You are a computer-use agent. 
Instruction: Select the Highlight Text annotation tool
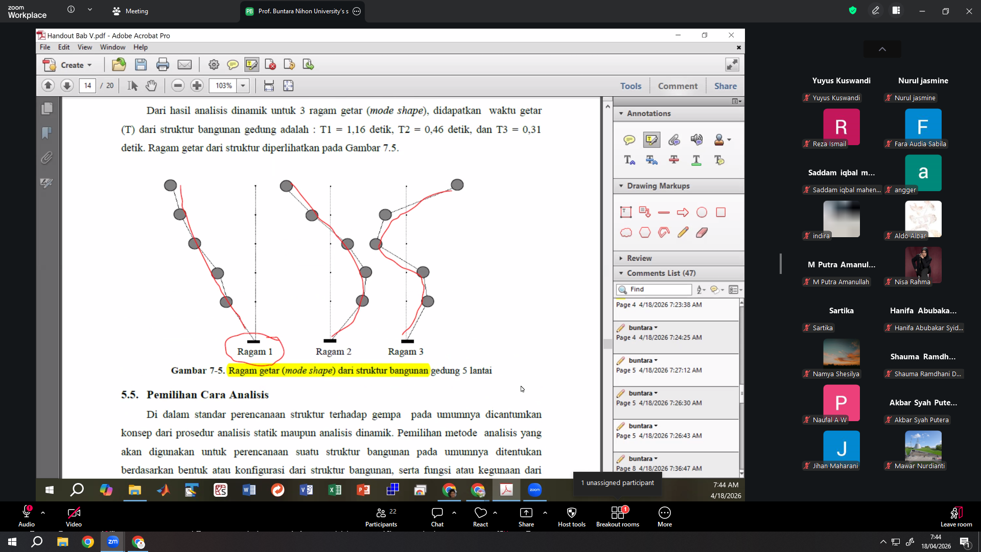[x=651, y=140]
